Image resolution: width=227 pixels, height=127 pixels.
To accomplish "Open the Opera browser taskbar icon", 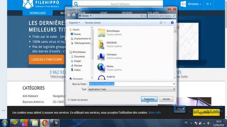I will click(45, 123).
